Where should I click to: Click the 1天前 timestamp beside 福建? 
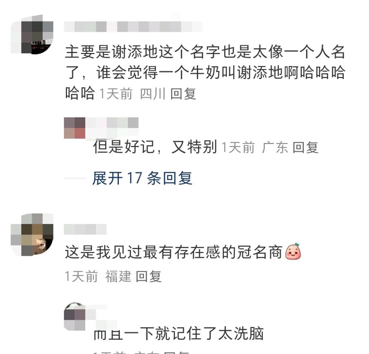coord(81,276)
